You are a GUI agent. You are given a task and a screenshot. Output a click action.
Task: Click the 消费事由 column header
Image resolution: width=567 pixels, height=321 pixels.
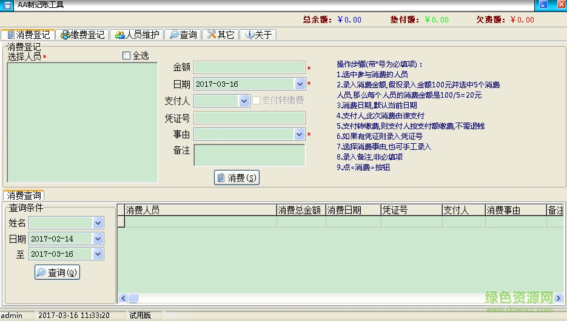[515, 211]
